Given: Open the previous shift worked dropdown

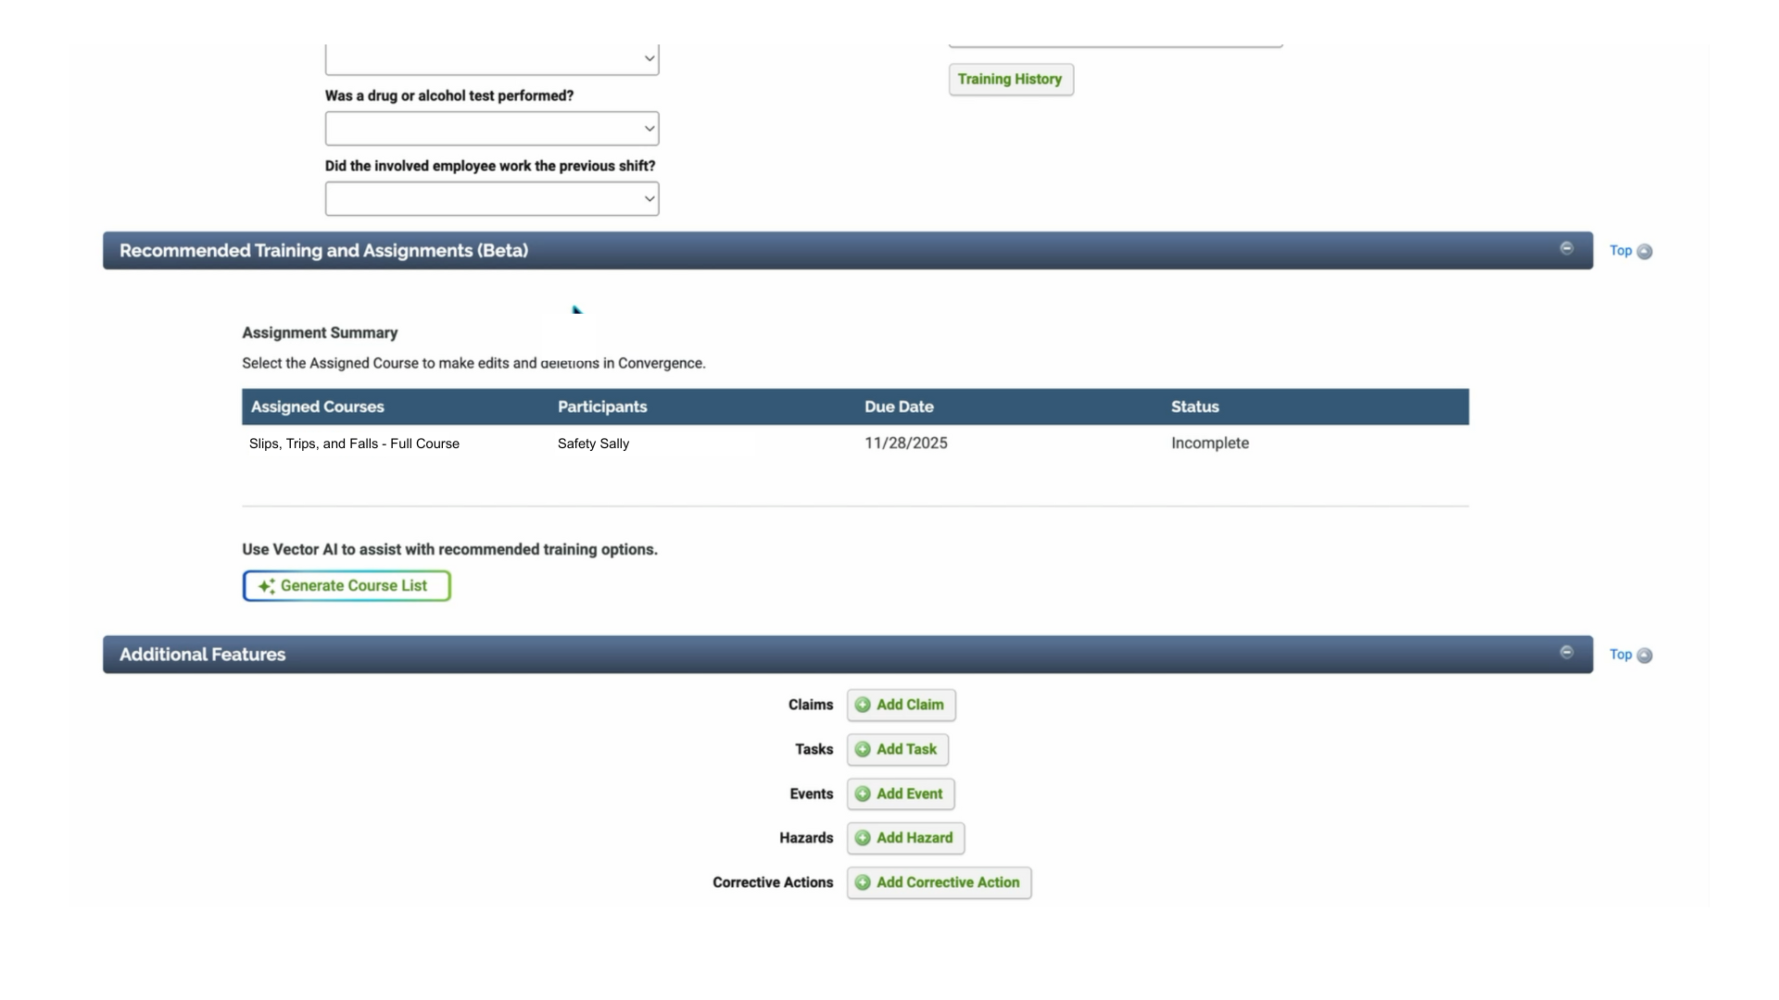Looking at the screenshot, I should point(492,199).
